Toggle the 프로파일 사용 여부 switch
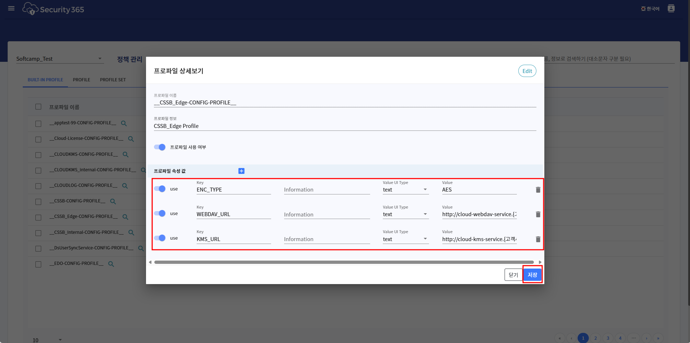The image size is (690, 343). (x=160, y=147)
